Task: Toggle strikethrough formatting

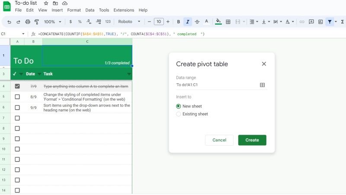Action: coord(197,22)
